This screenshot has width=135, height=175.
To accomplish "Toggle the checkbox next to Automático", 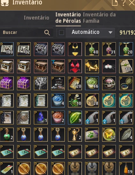I will coord(61,33).
